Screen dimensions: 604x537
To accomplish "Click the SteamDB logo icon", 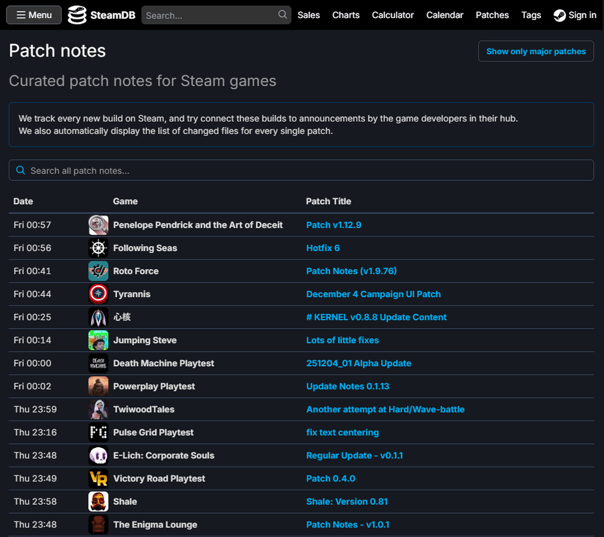I will (x=78, y=15).
